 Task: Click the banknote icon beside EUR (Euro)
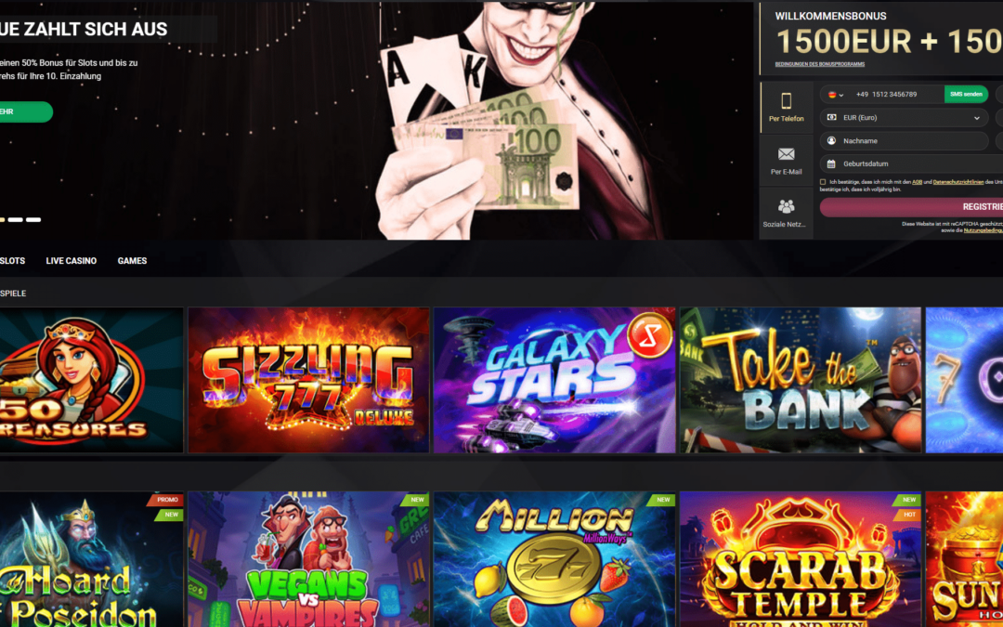(831, 118)
